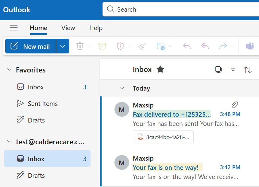Collapse the Favorites section

point(10,70)
